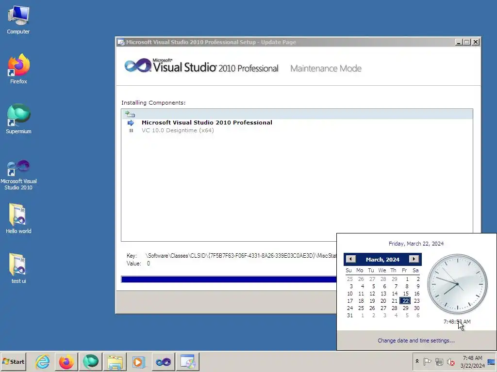This screenshot has width=497, height=372.
Task: Launch Firefox from the taskbar
Action: pos(66,361)
